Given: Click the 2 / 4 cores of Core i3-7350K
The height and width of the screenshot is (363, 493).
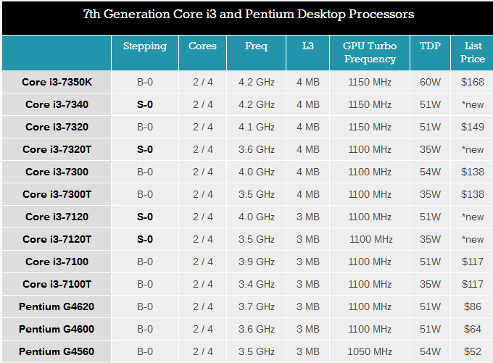Looking at the screenshot, I should coord(203,82).
